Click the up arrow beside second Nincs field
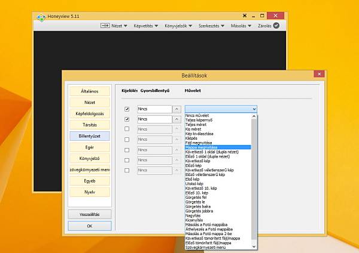The width and height of the screenshot is (359, 253). (x=177, y=119)
